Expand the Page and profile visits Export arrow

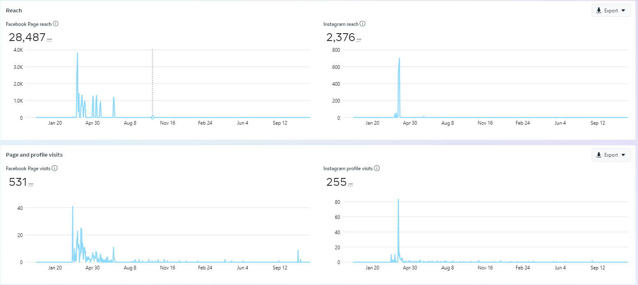(x=623, y=155)
